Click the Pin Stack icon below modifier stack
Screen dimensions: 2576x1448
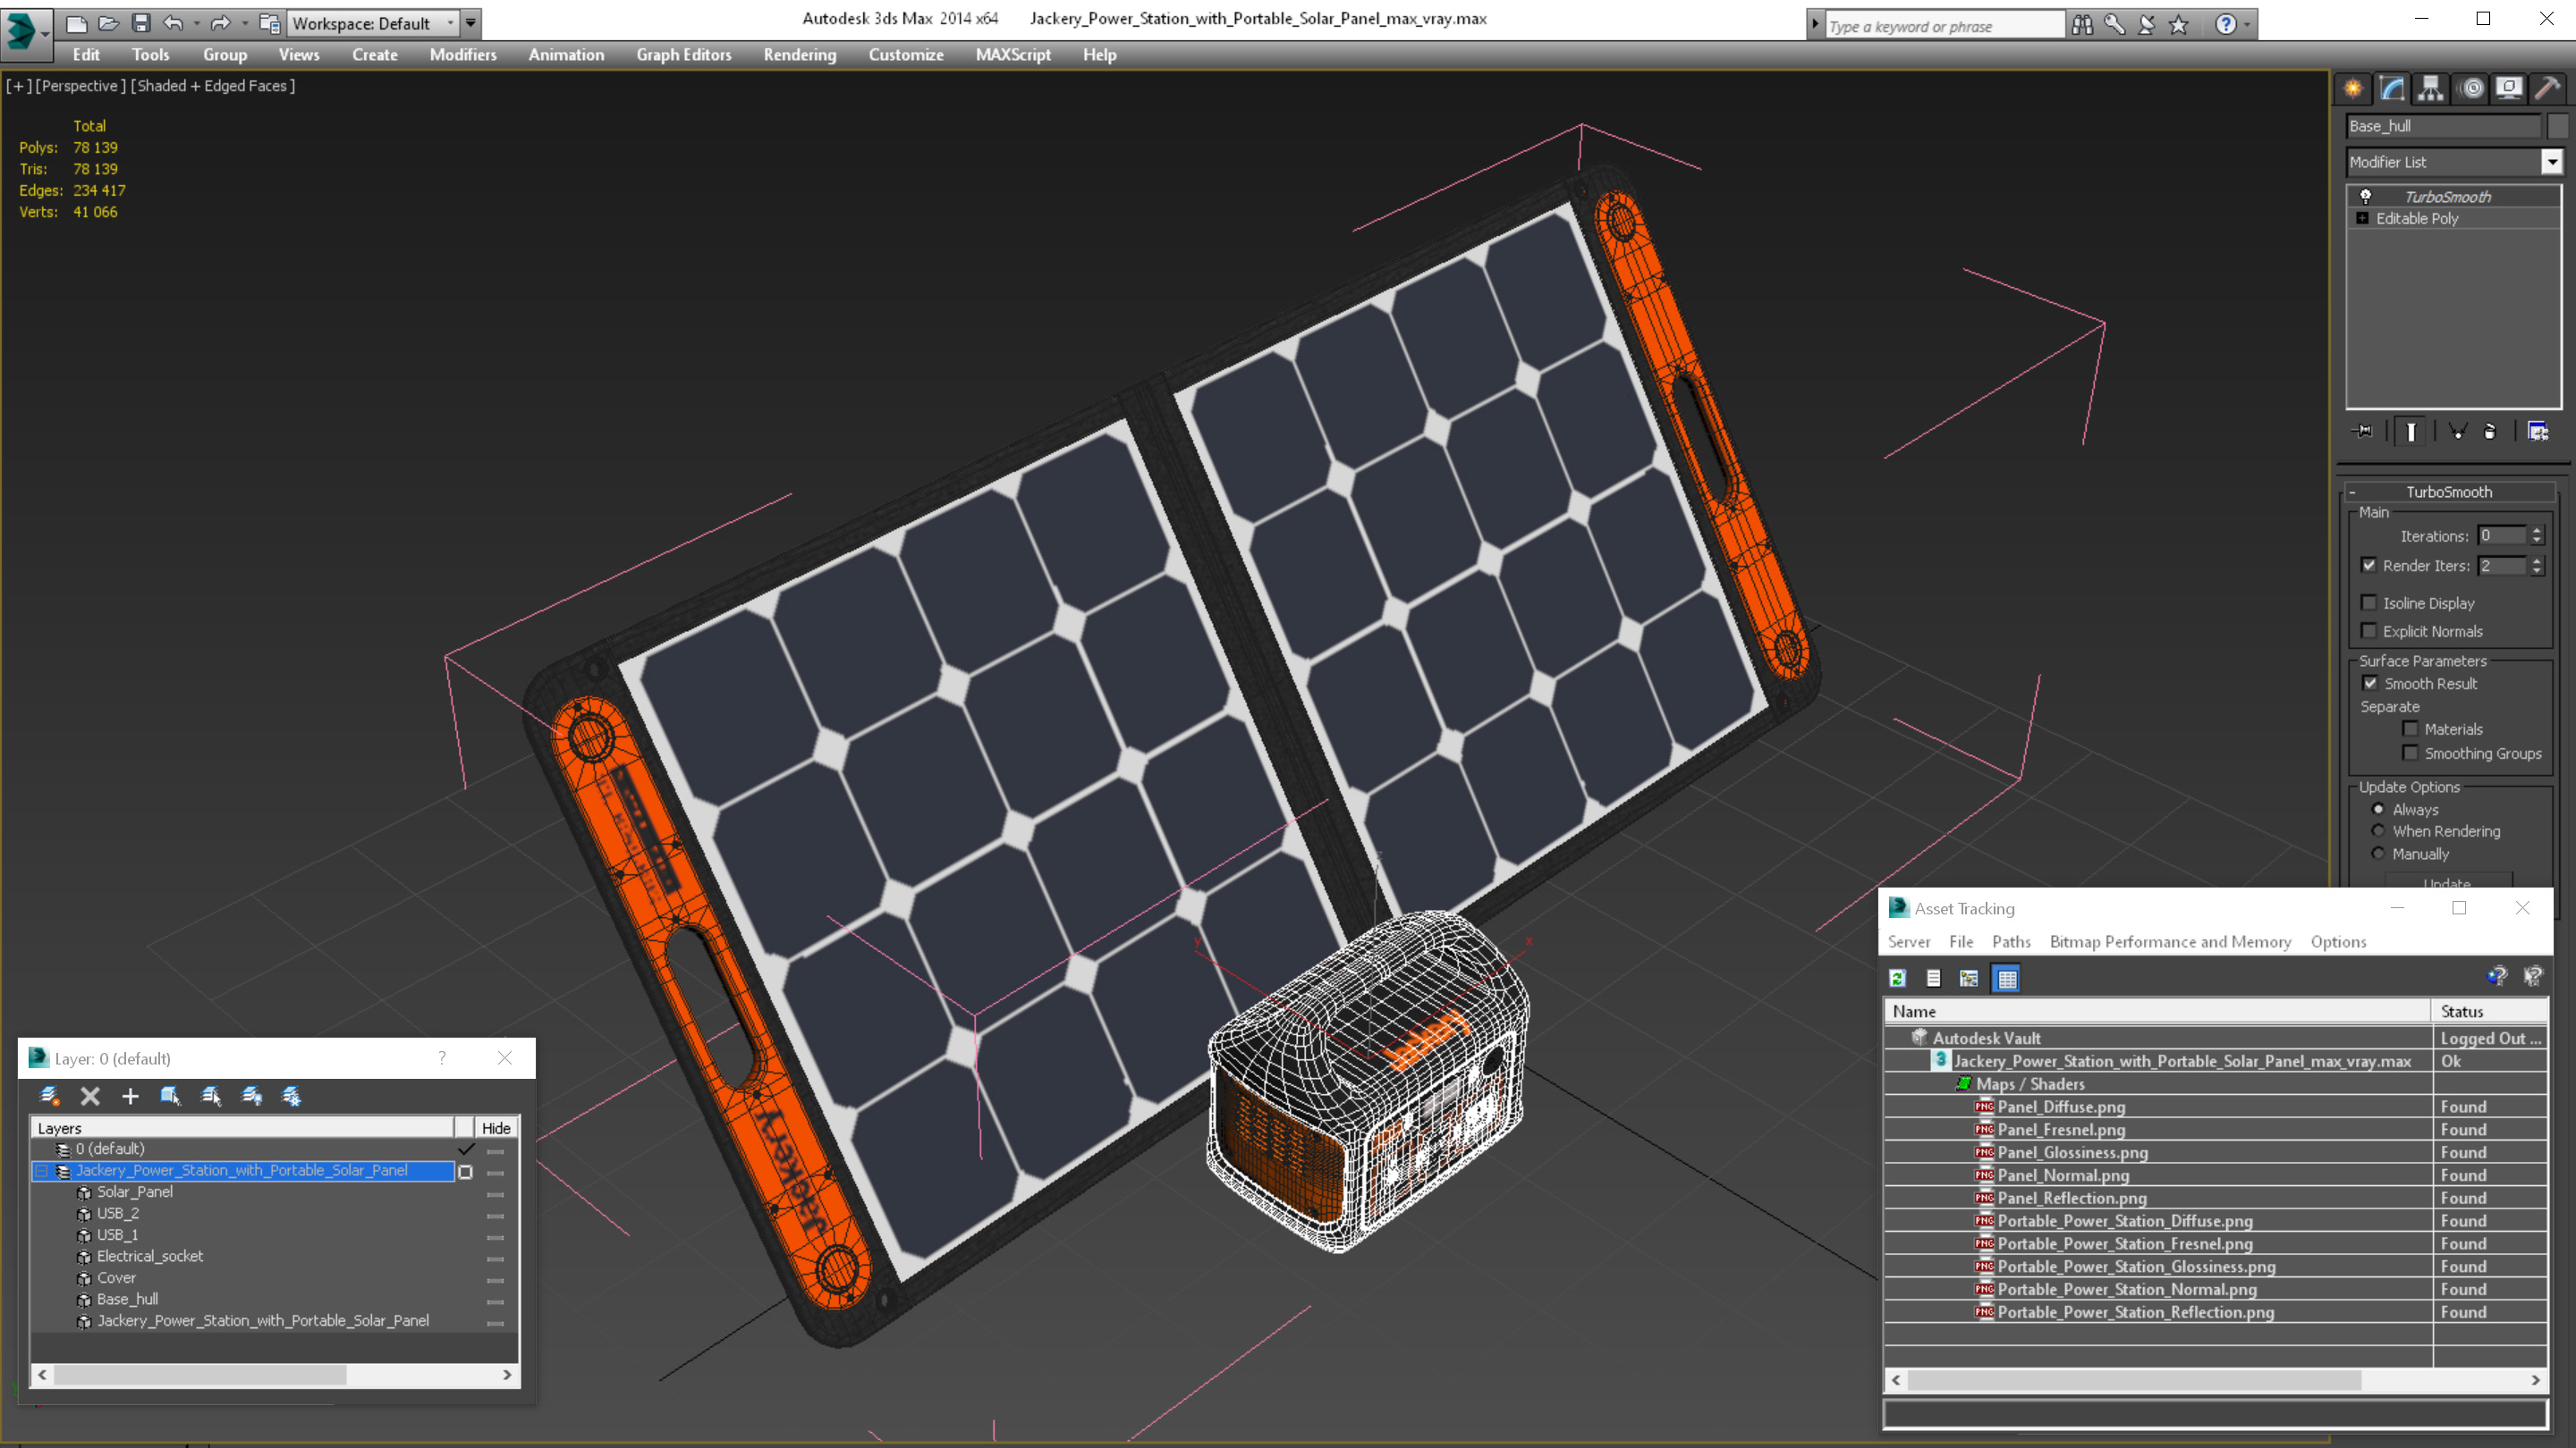tap(2363, 432)
